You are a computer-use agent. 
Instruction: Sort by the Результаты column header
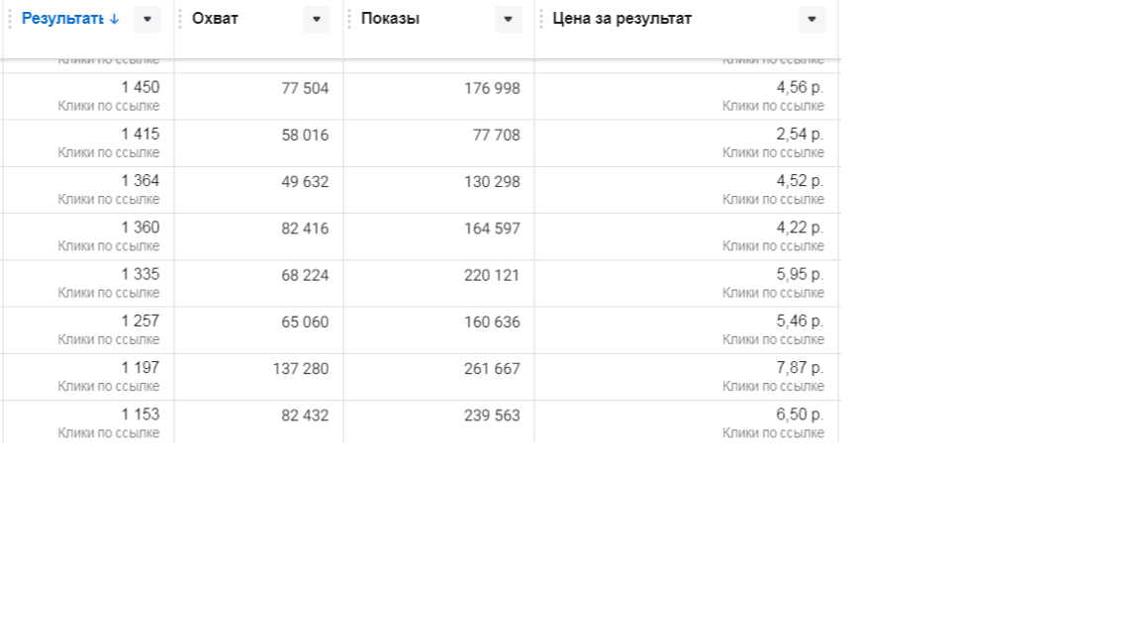click(62, 19)
